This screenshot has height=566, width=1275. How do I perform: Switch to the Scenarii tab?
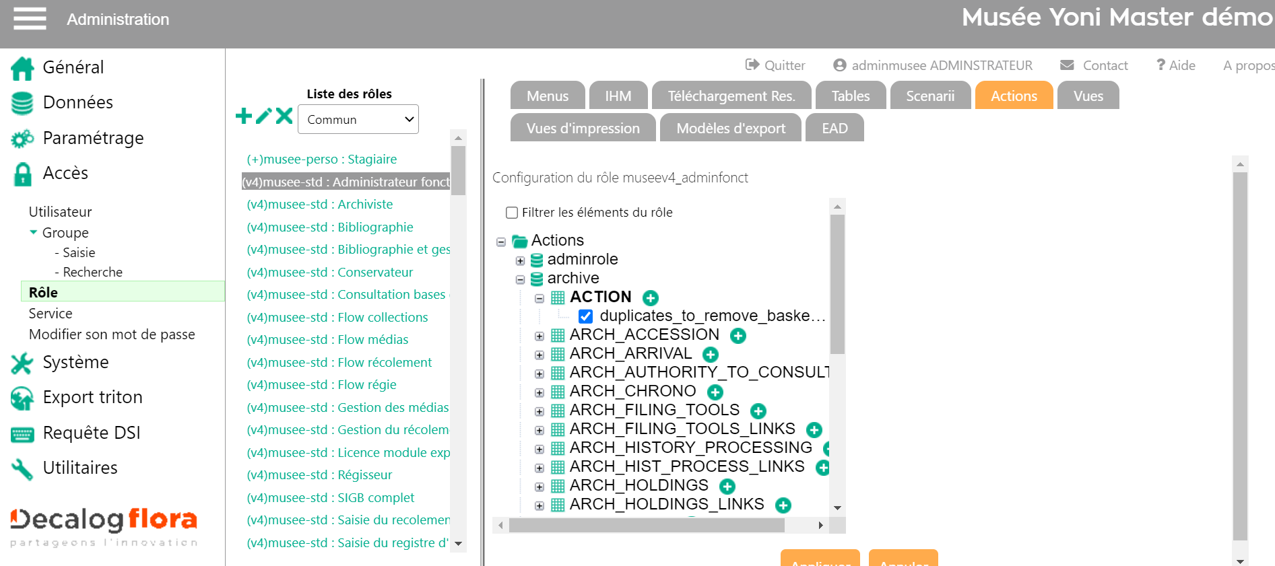pos(929,96)
